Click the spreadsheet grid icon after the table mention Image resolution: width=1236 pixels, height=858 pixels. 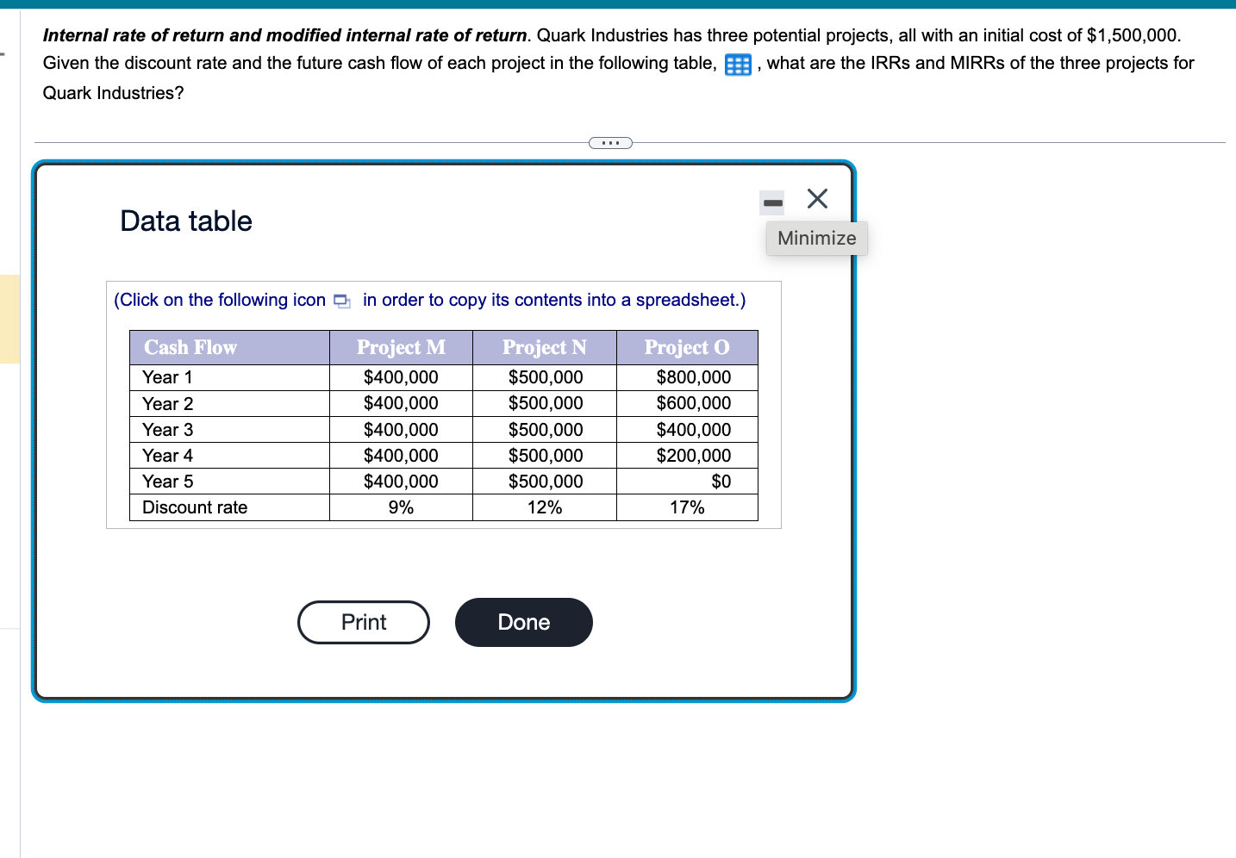(738, 63)
